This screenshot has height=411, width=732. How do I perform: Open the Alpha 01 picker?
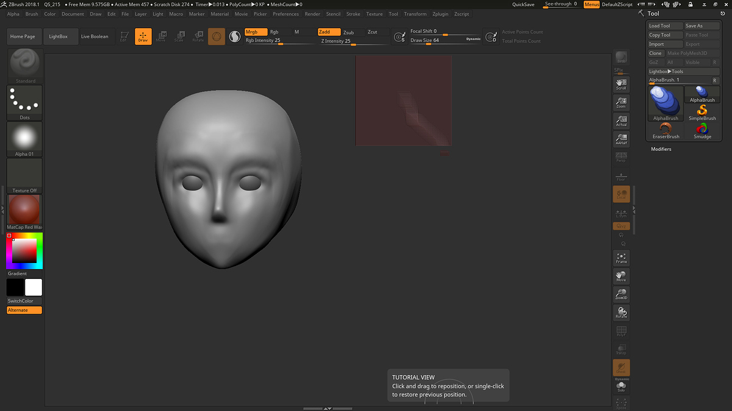tap(25, 139)
